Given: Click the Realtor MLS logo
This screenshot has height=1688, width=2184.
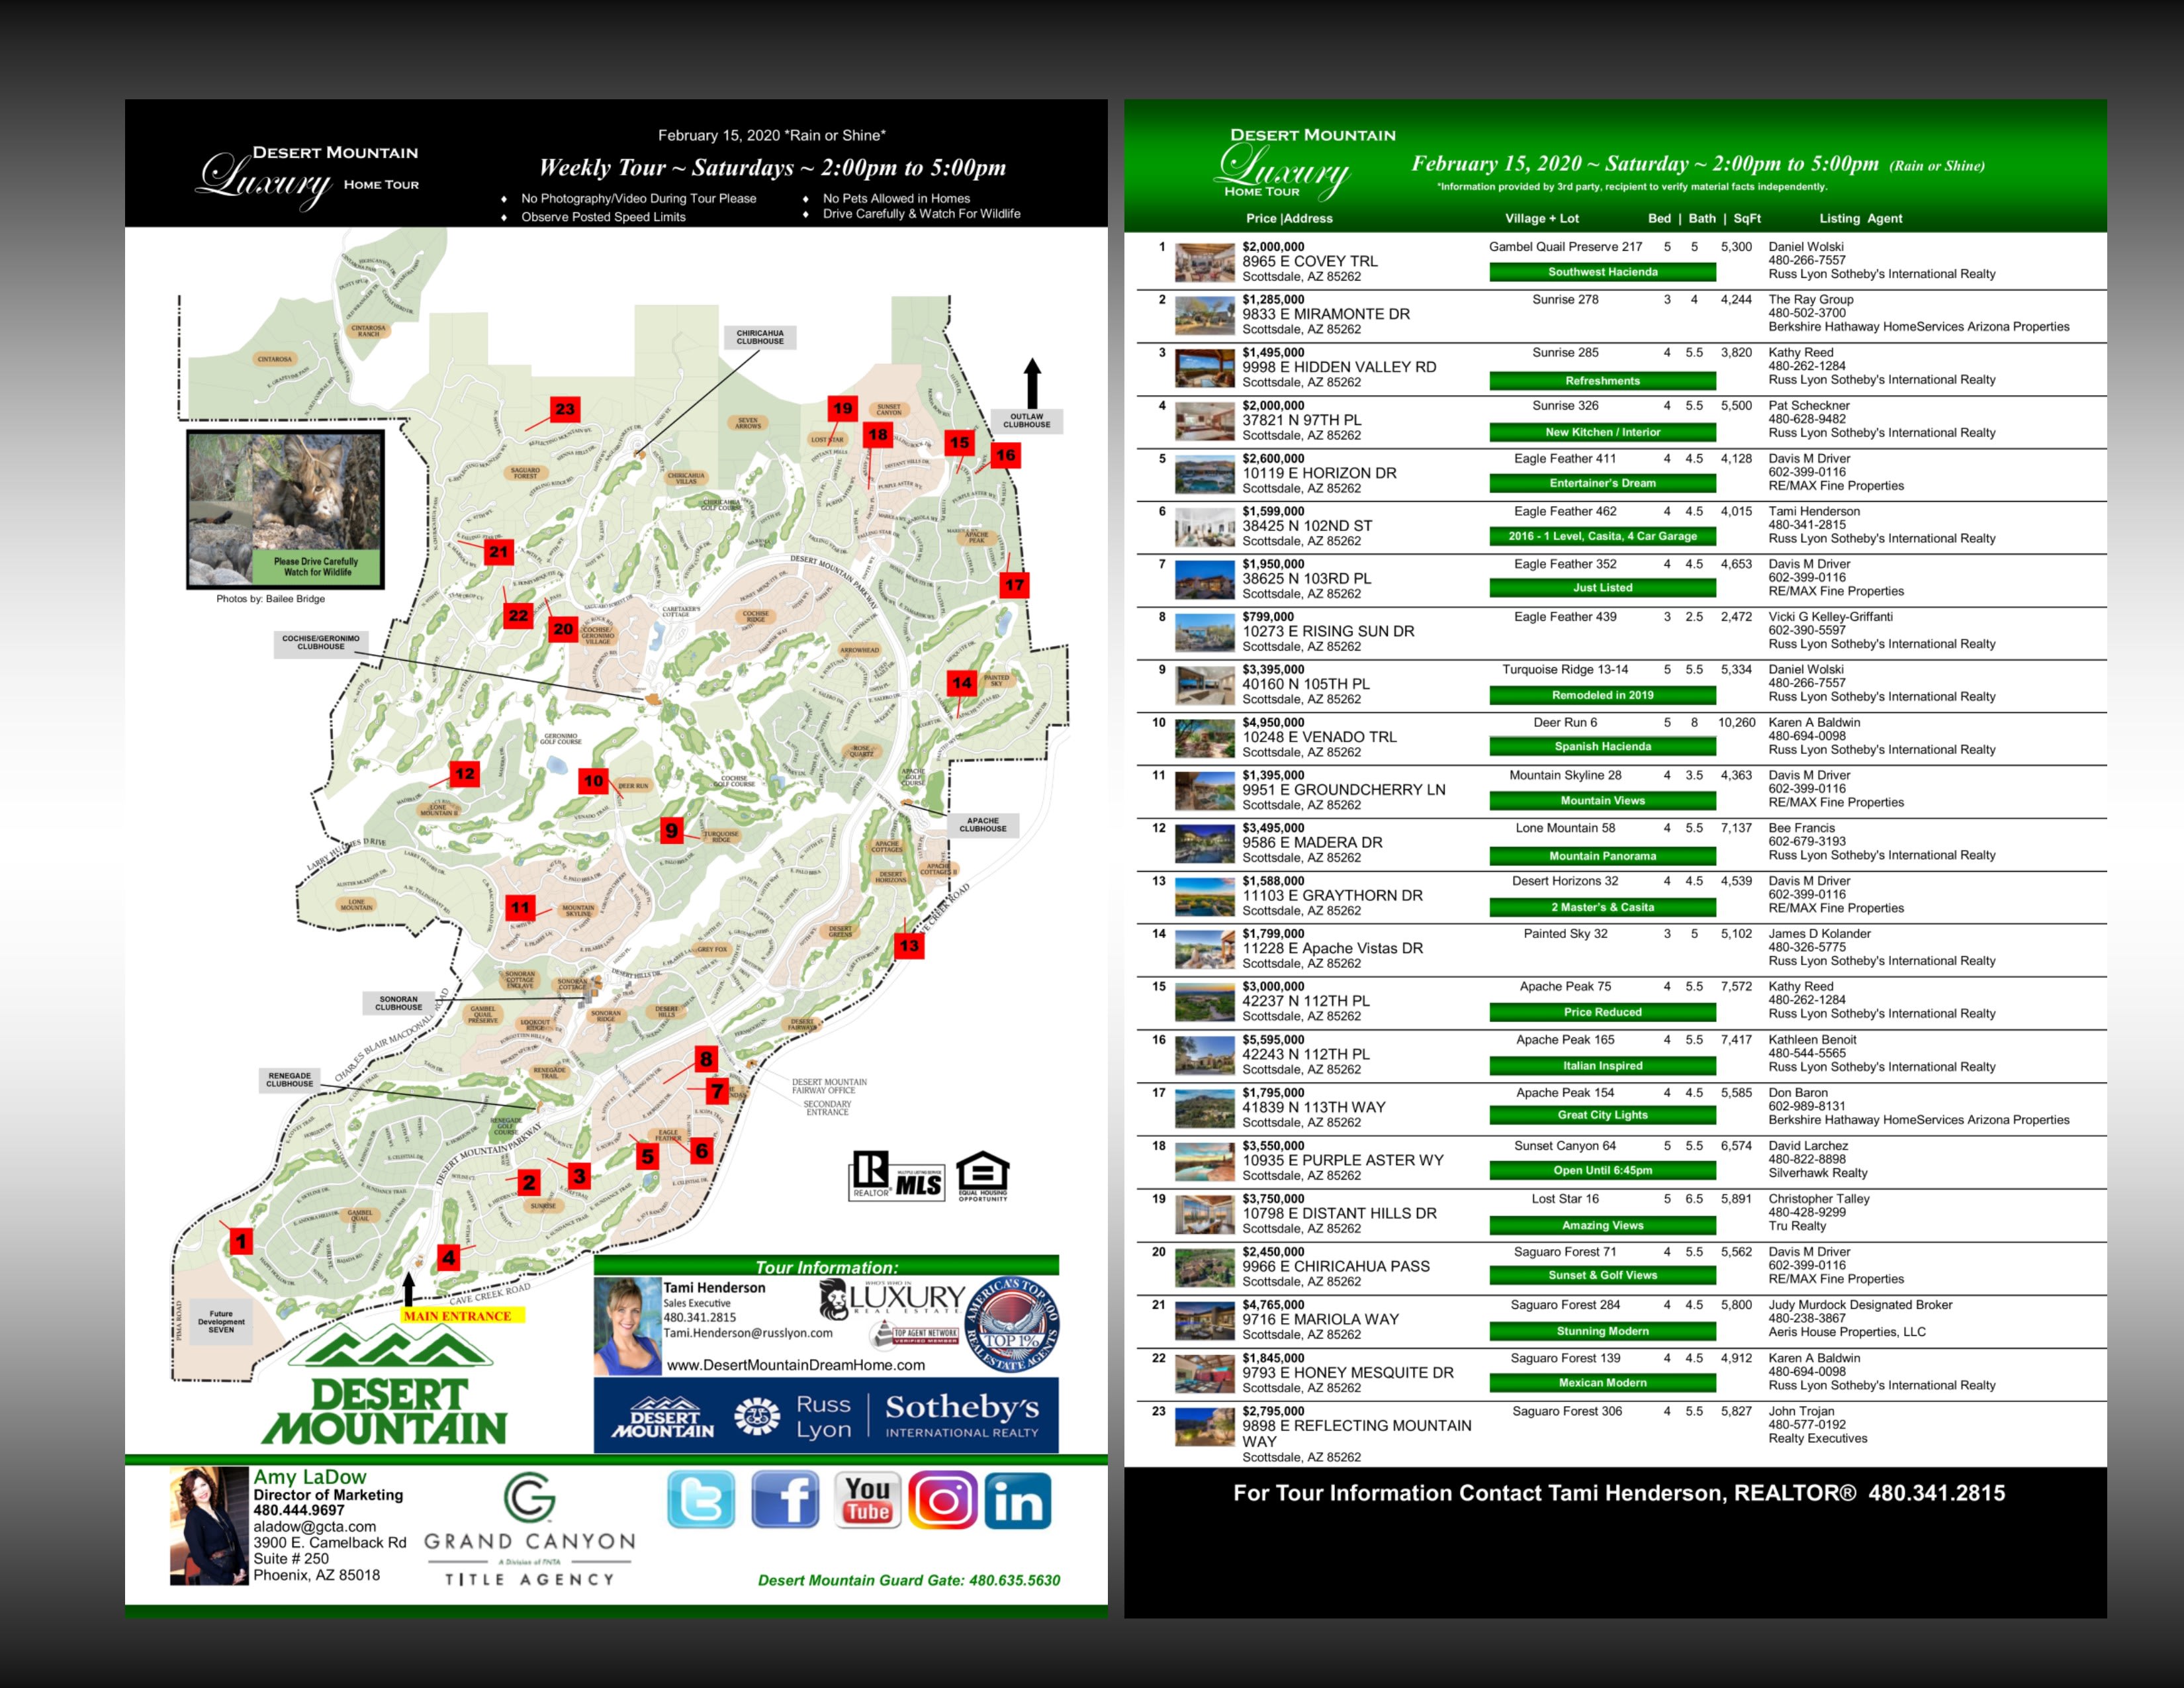Looking at the screenshot, I should [x=897, y=1175].
